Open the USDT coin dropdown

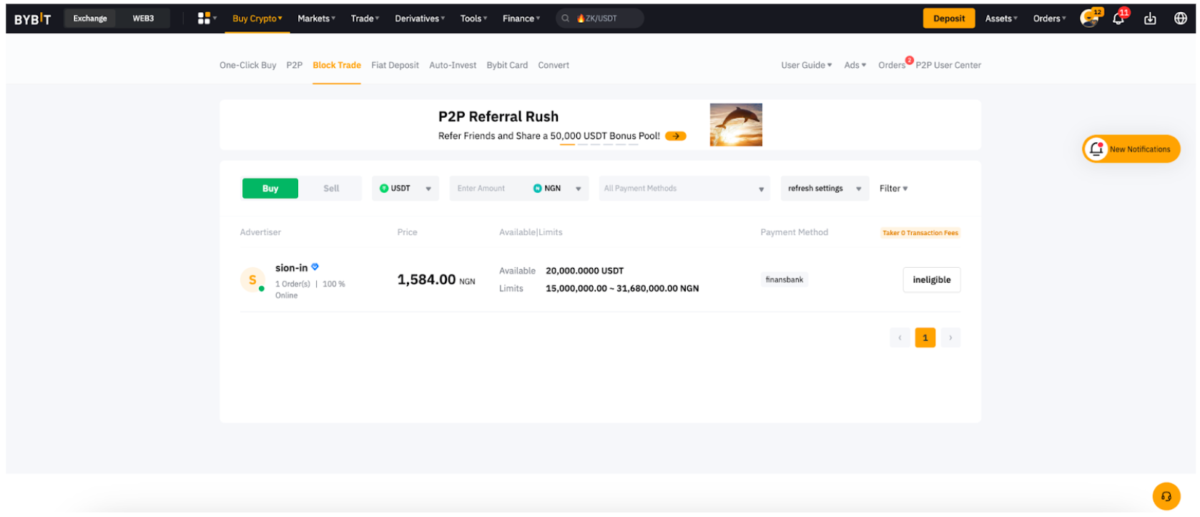click(405, 189)
